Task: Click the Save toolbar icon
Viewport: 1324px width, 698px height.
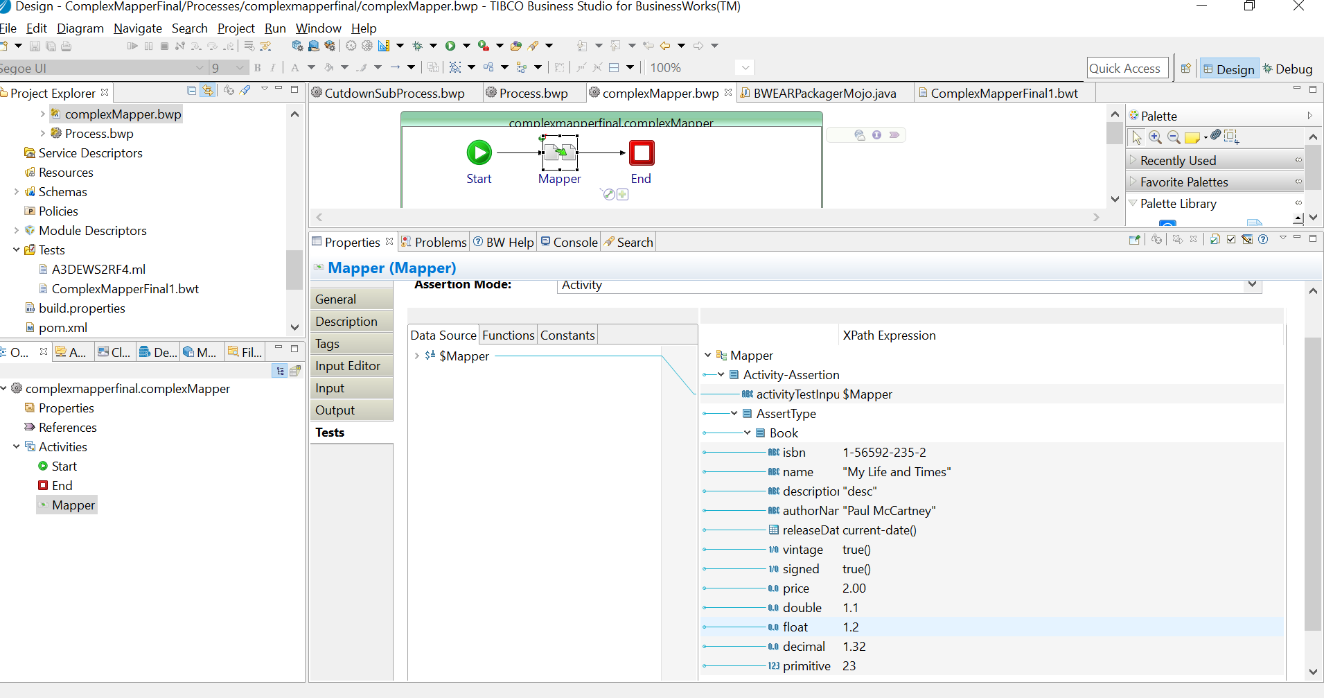Action: 35,46
